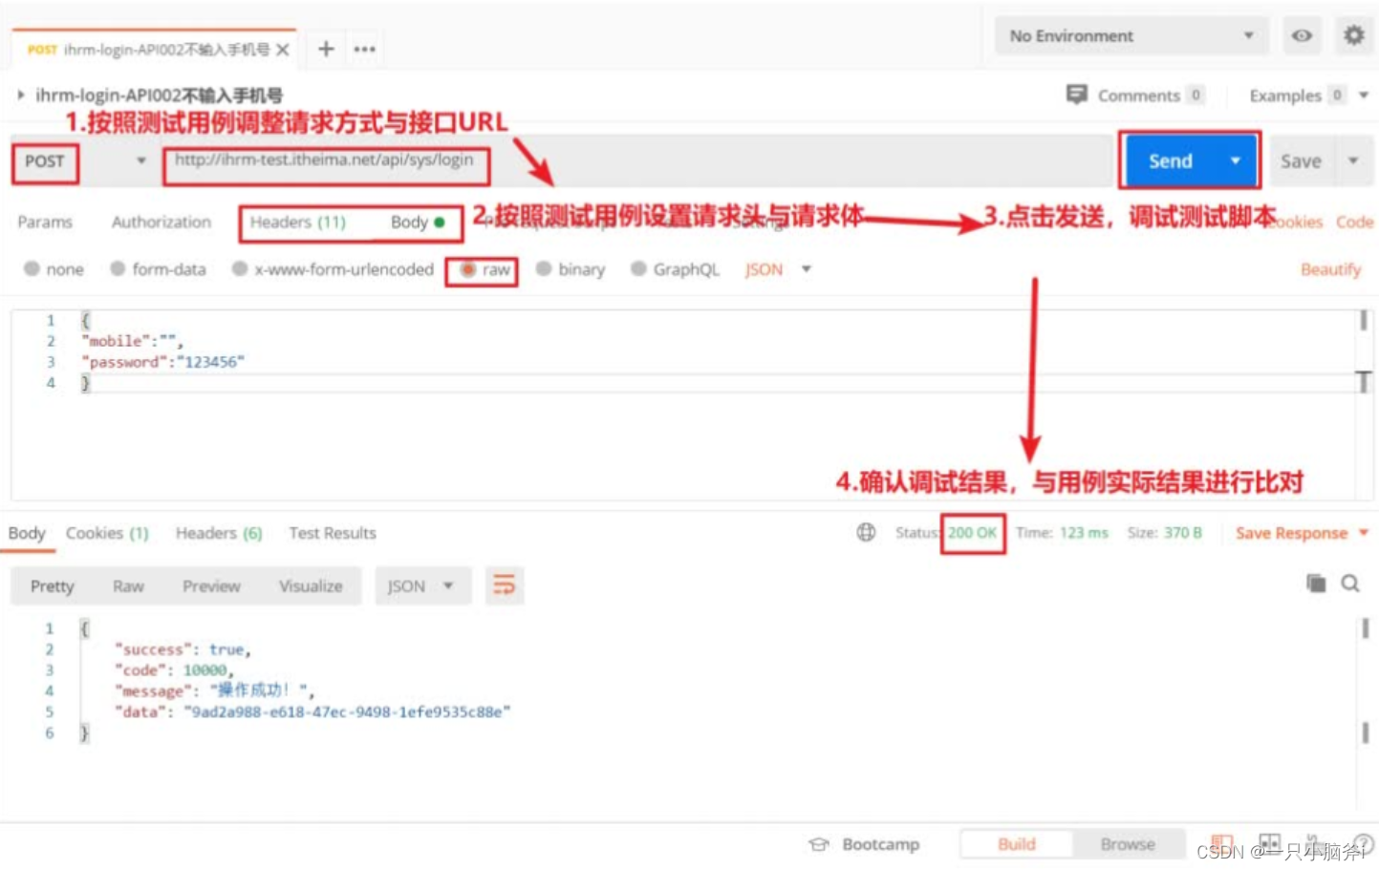Open the Save Response dropdown
Viewport: 1379px width, 870px height.
[1302, 533]
